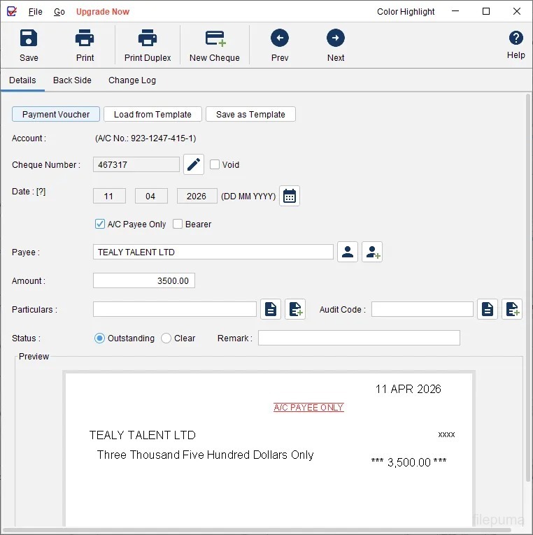533x535 pixels.
Task: Switch to the Back Side tab
Action: 72,80
